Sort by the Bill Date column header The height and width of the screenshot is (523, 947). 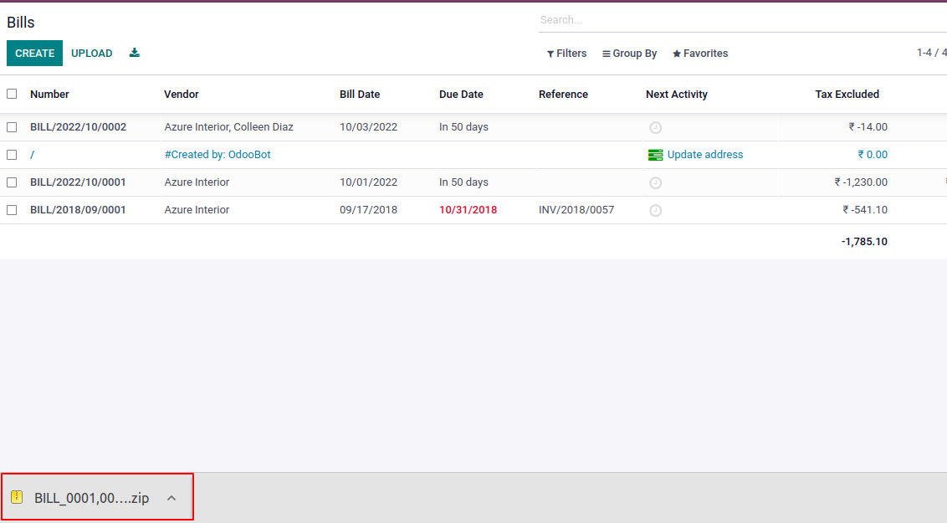(360, 95)
